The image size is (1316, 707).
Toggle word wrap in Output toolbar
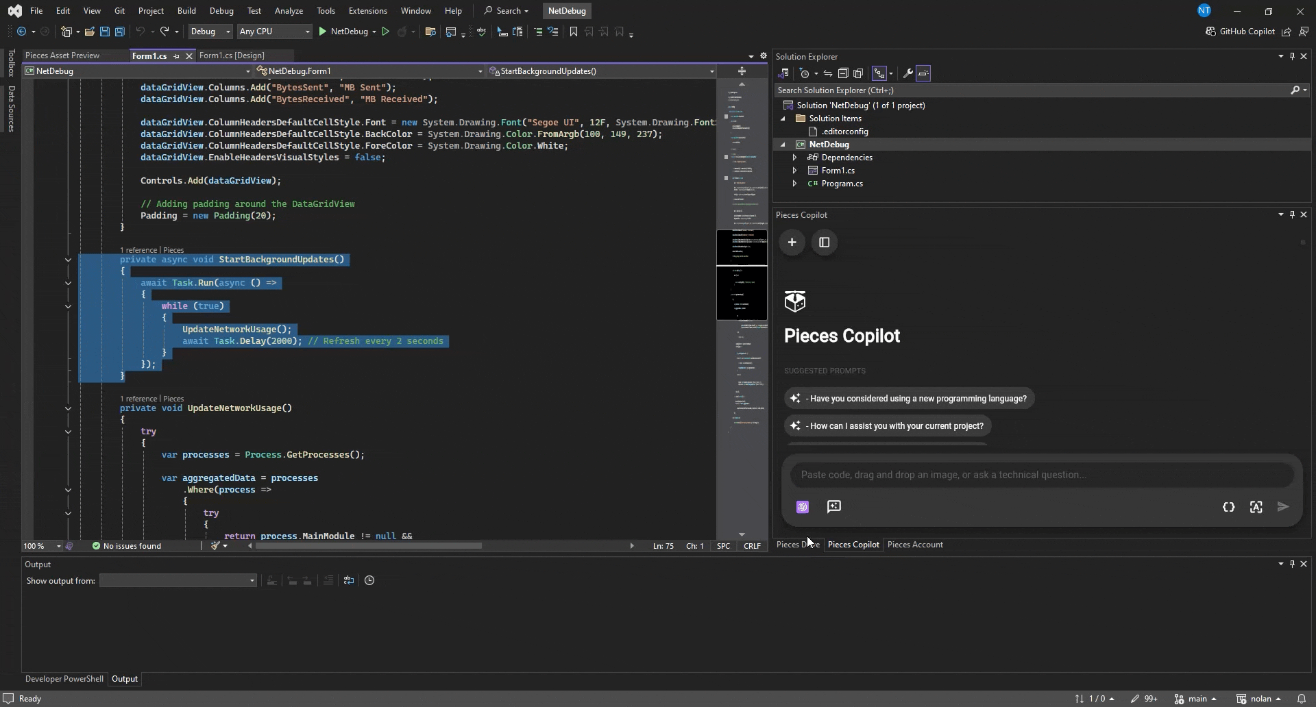pos(349,581)
